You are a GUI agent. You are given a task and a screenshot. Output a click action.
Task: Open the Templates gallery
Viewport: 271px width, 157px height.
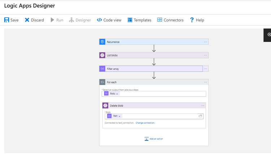139,20
